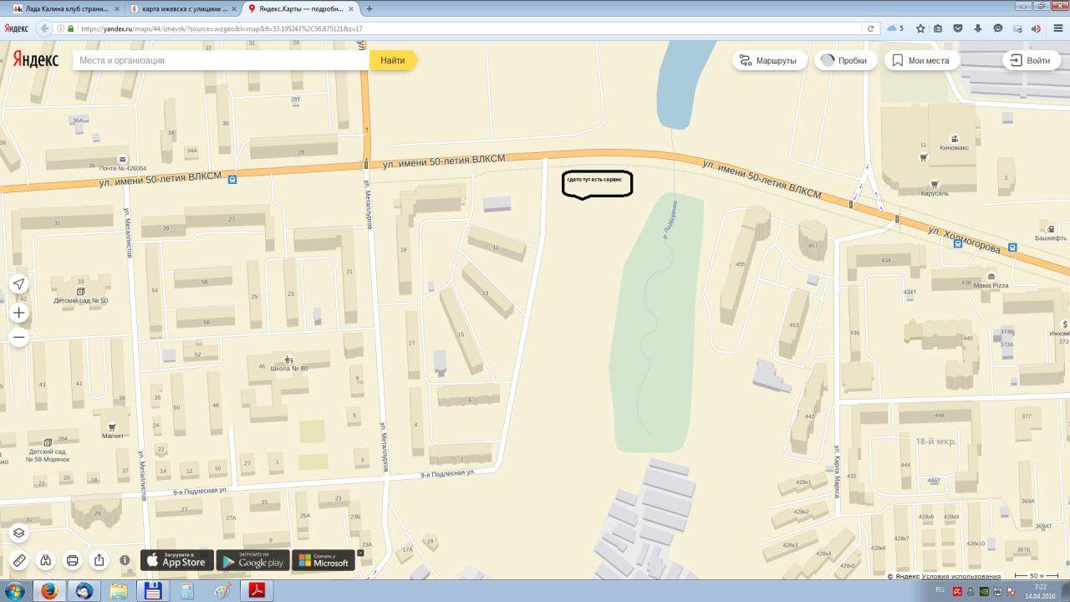Click the print map icon
The image size is (1070, 602).
(73, 560)
